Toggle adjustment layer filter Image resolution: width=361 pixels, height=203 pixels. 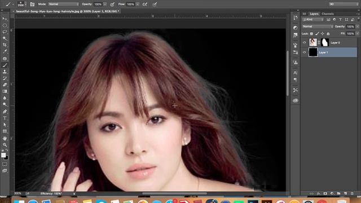click(x=334, y=20)
